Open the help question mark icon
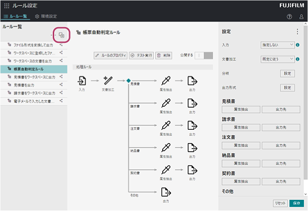This screenshot has width=308, height=211. (x=290, y=17)
